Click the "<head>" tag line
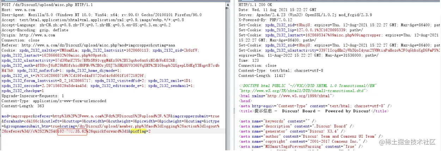The width and height of the screenshot is (441, 151). [246, 101]
